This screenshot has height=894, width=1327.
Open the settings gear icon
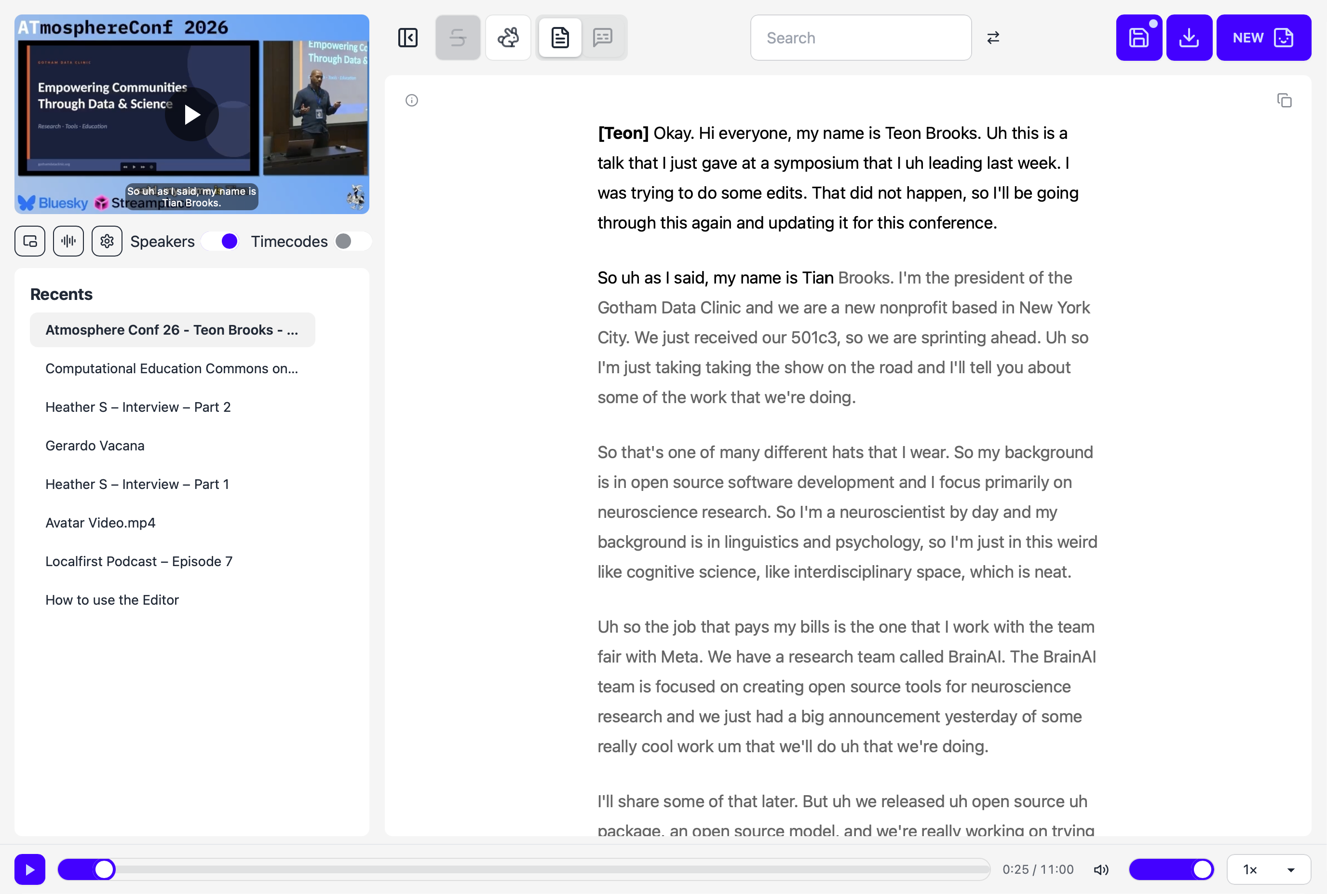pyautogui.click(x=107, y=241)
